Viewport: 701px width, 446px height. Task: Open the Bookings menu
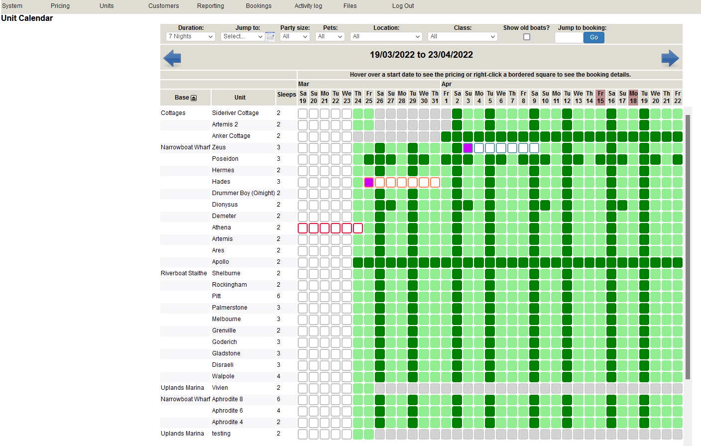point(258,6)
